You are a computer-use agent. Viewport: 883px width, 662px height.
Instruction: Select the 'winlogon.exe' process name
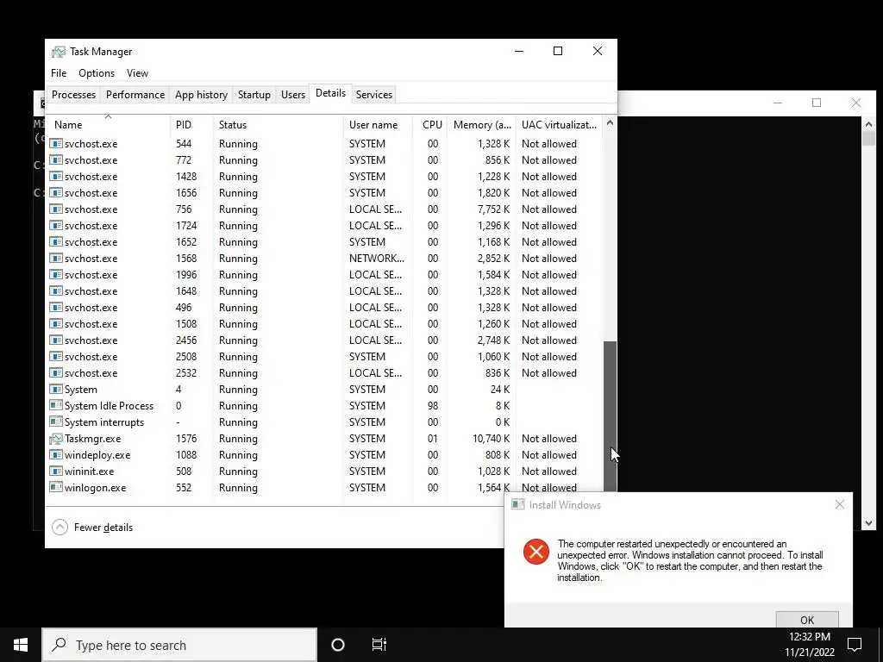(x=95, y=488)
